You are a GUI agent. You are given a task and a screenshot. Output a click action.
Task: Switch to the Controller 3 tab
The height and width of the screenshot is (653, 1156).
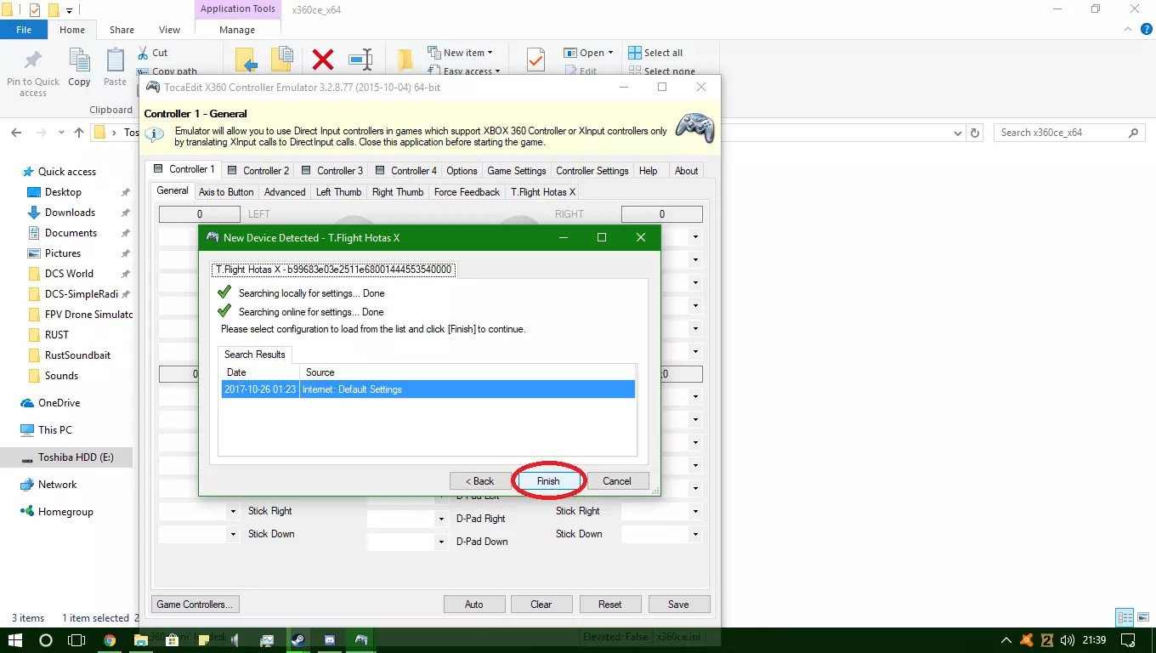(332, 171)
